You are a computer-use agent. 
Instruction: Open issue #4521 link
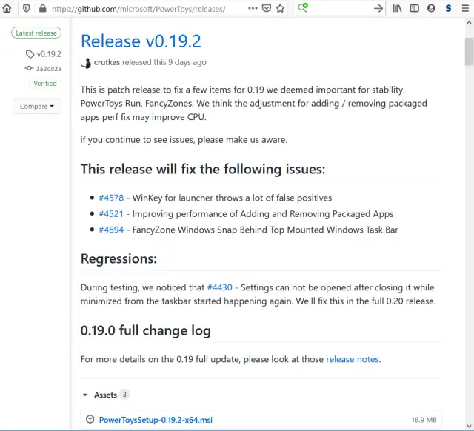coord(111,214)
